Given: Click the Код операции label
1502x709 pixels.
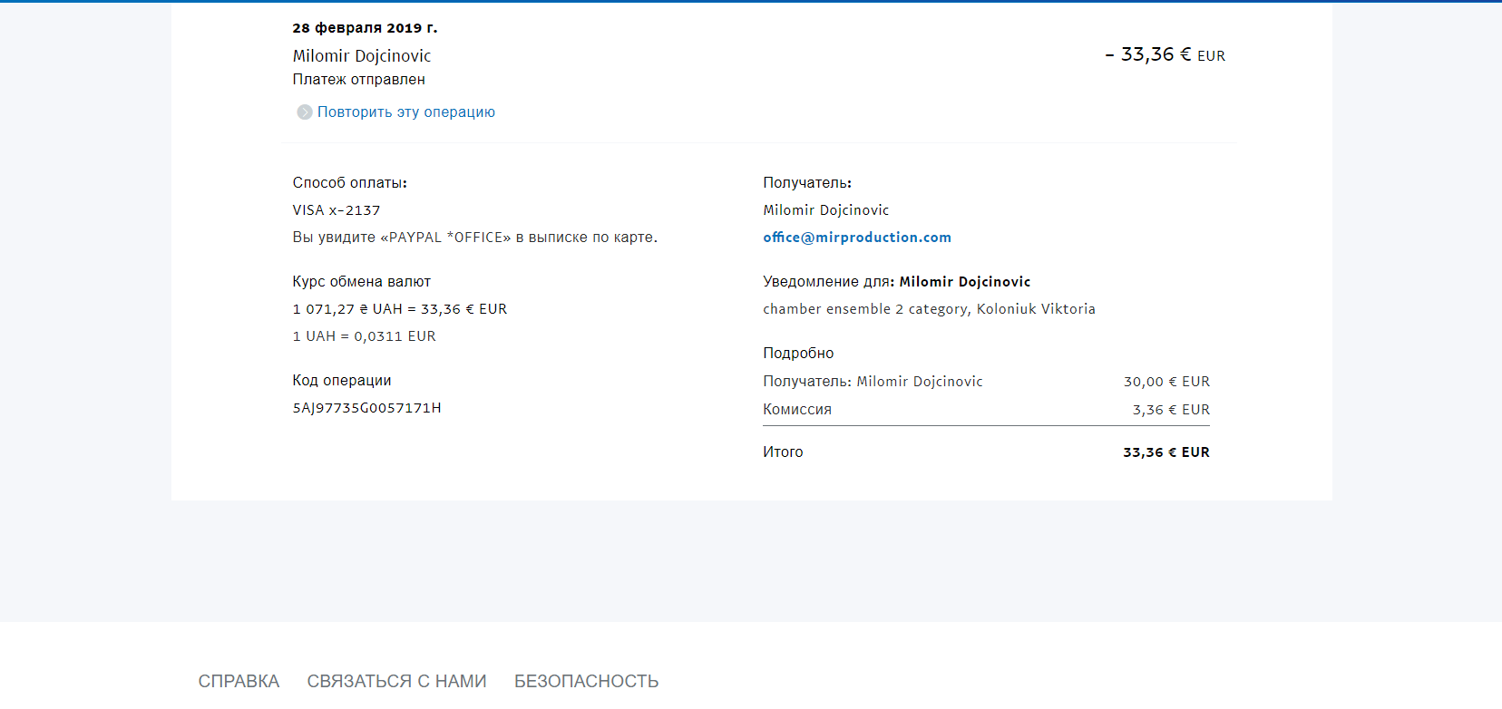Looking at the screenshot, I should pos(342,381).
